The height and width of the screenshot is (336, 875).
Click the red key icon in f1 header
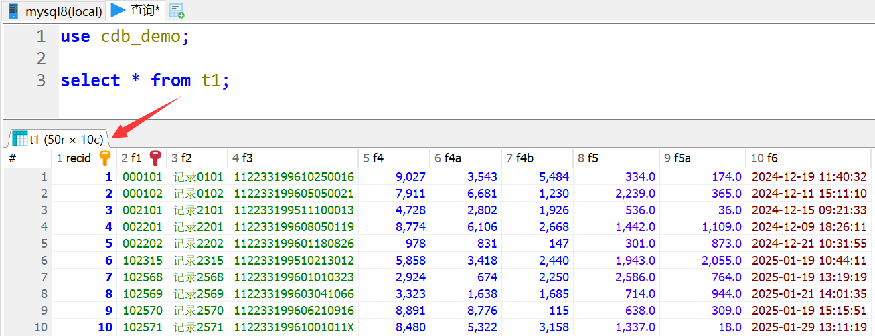[155, 158]
